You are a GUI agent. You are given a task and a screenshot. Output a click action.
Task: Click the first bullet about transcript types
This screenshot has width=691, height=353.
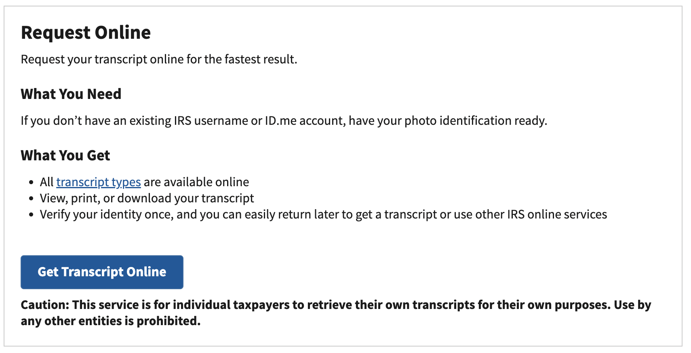(143, 182)
